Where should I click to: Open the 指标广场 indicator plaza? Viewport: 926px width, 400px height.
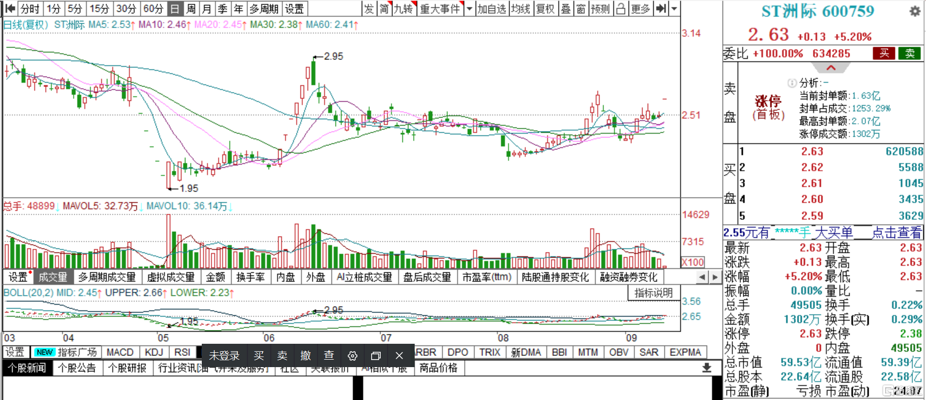click(x=66, y=352)
